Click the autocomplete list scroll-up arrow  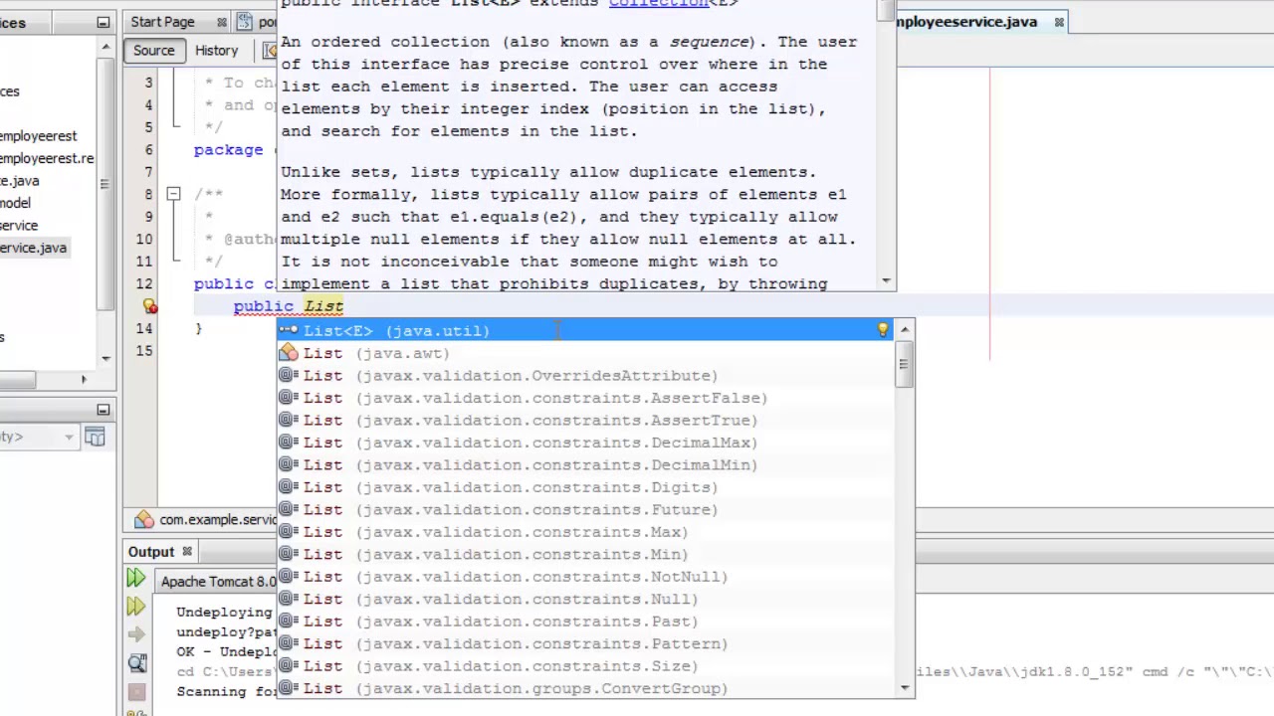pos(904,329)
